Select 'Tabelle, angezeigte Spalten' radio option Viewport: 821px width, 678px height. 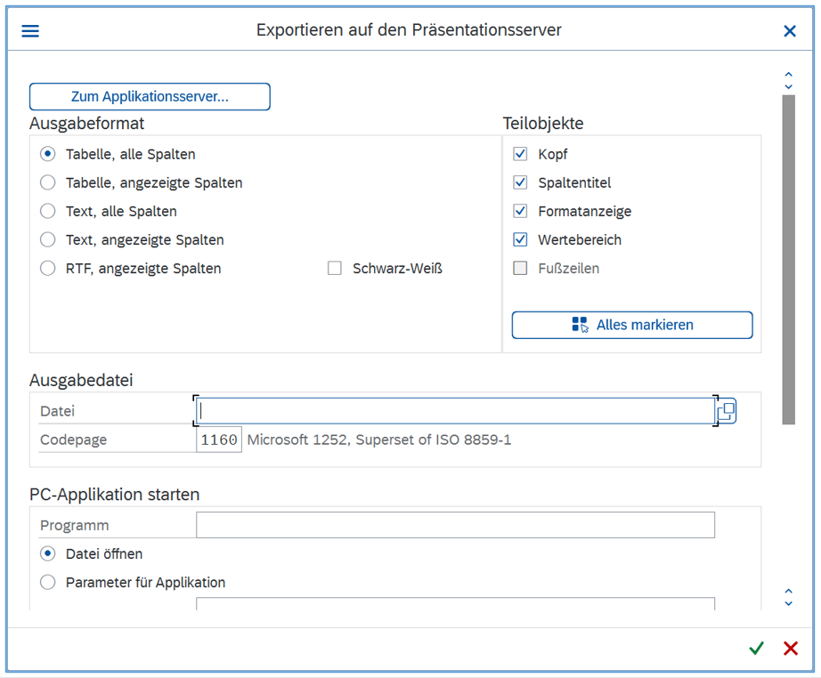[x=48, y=183]
